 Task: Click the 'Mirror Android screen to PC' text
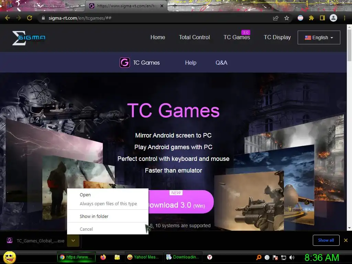(173, 135)
